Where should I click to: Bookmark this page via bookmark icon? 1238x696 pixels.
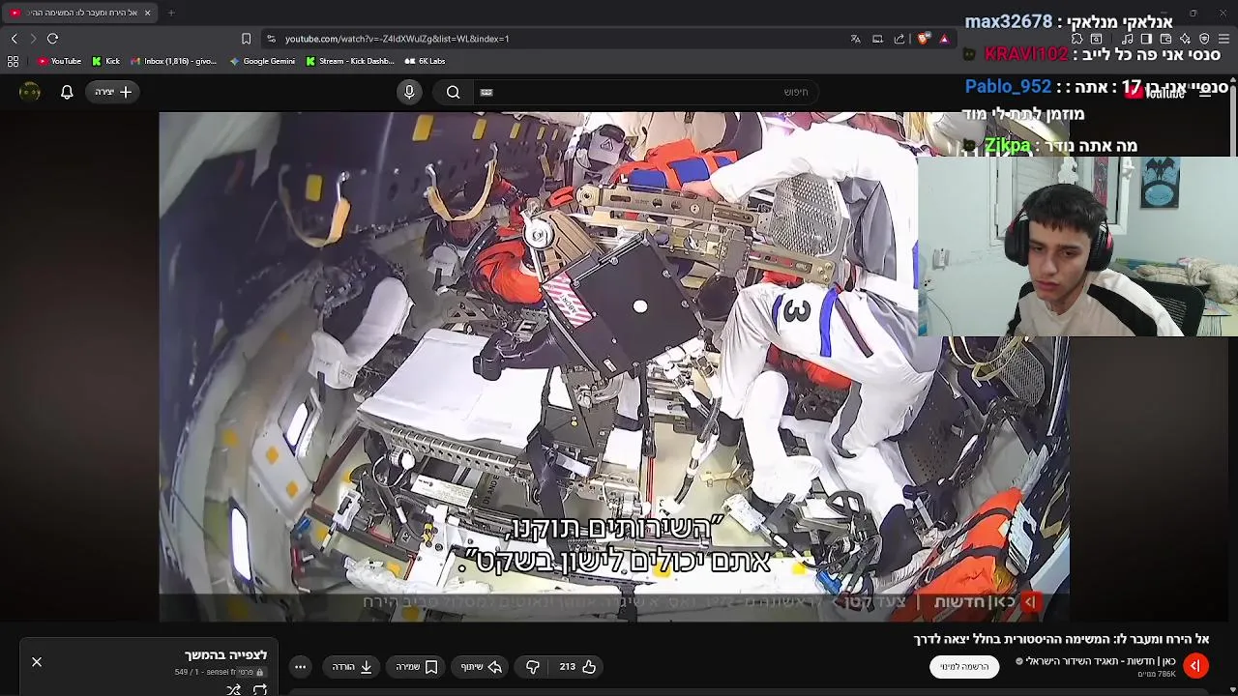246,39
